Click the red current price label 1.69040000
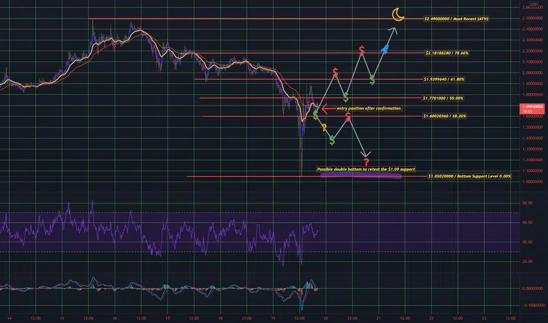This screenshot has height=323, width=548. click(x=532, y=109)
